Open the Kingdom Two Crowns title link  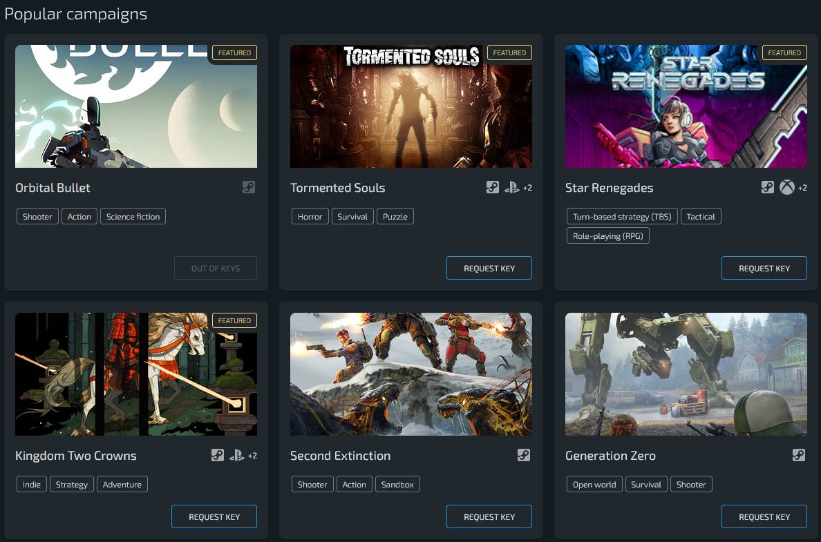[76, 456]
